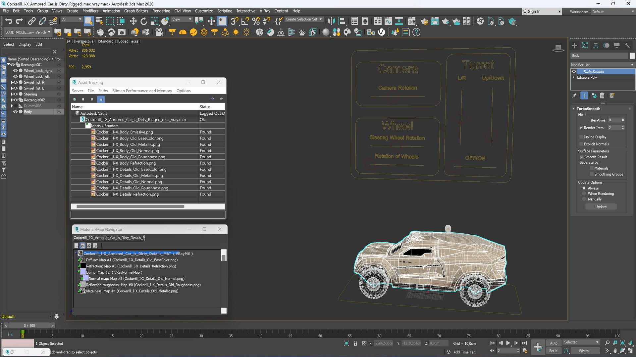Open the Graph Editors menu
Viewport: 636px width, 357px height.
(x=136, y=11)
